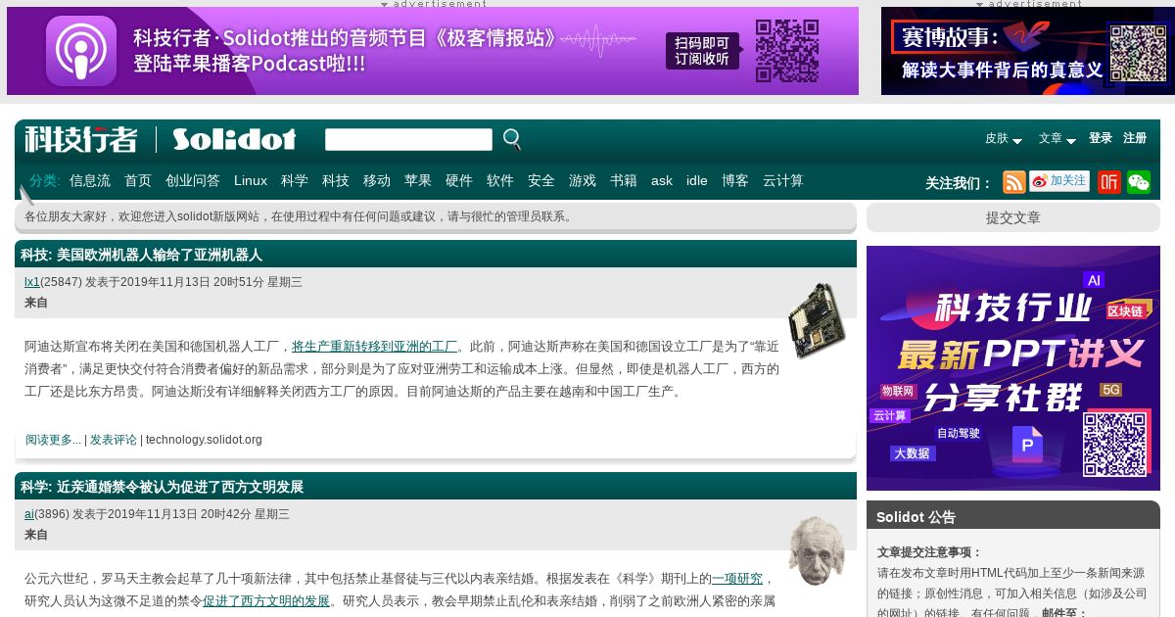Click the search magnifier icon
The height and width of the screenshot is (617, 1175).
coord(512,140)
